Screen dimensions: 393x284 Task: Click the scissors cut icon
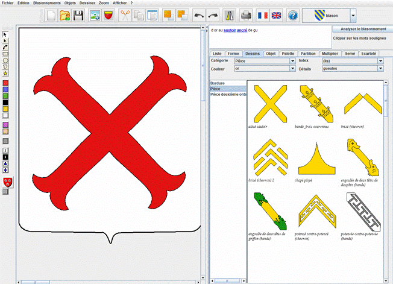coord(125,15)
